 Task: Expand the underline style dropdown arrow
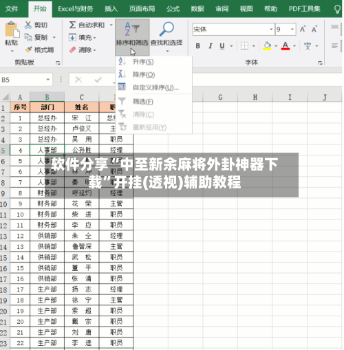pos(231,46)
